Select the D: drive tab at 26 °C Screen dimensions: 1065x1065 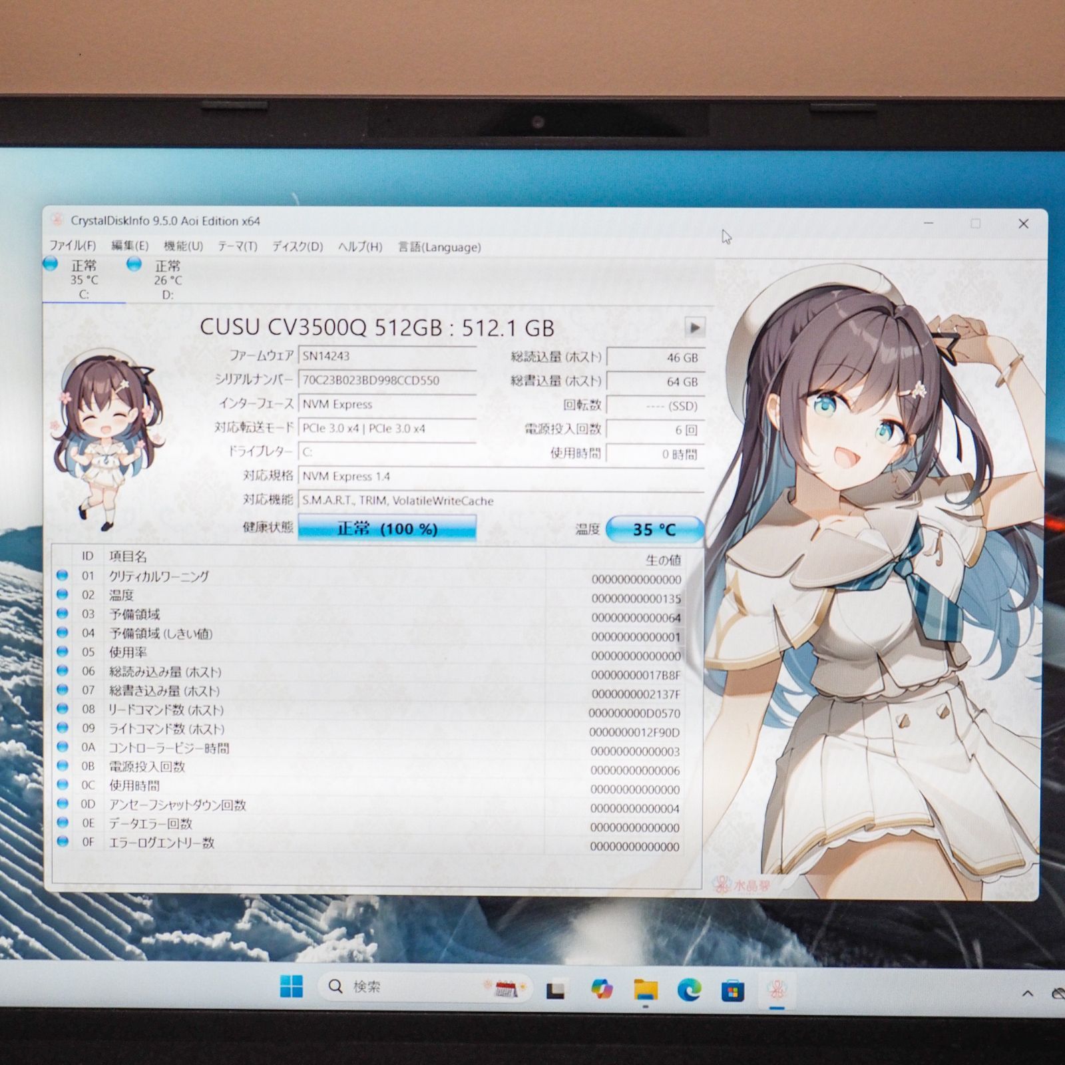168,280
